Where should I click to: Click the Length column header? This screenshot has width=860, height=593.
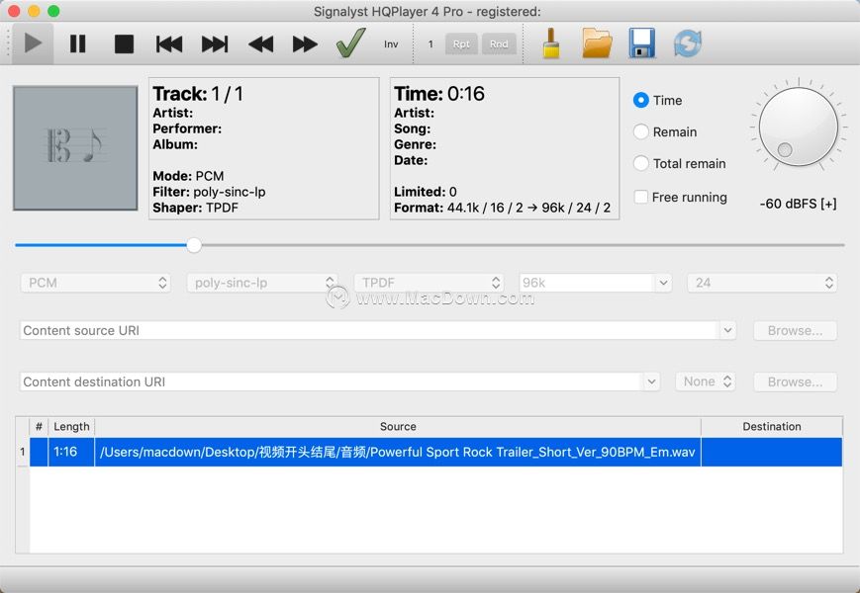pos(71,427)
